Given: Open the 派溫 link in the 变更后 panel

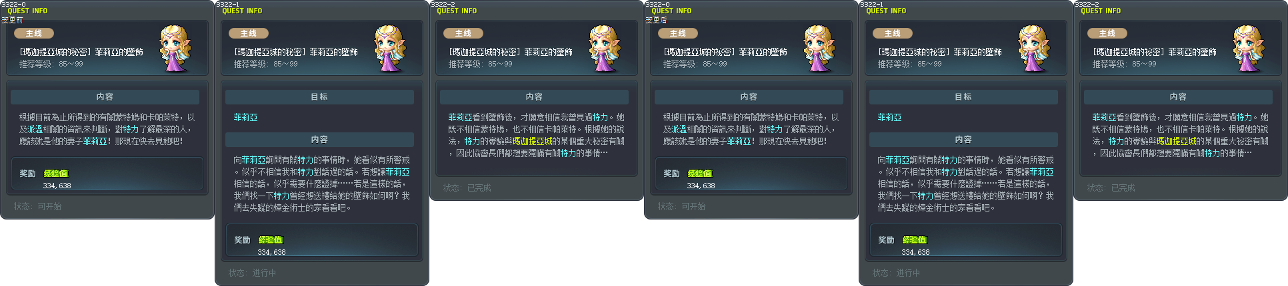Looking at the screenshot, I should tap(679, 129).
